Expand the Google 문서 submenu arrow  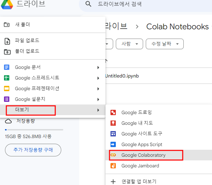pos(98,68)
